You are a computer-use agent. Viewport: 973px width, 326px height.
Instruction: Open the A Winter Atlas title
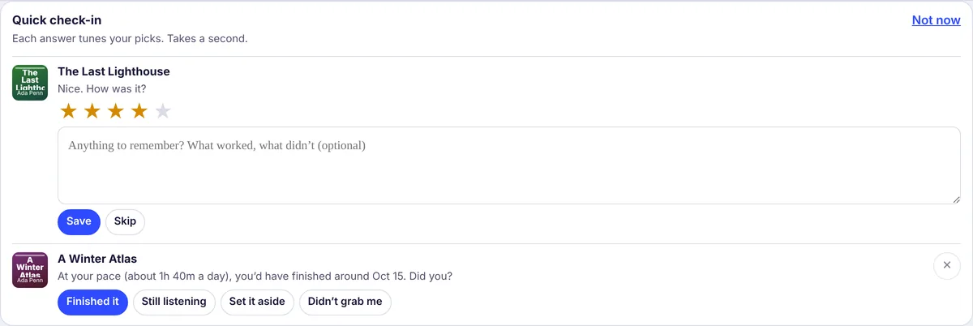tap(97, 259)
